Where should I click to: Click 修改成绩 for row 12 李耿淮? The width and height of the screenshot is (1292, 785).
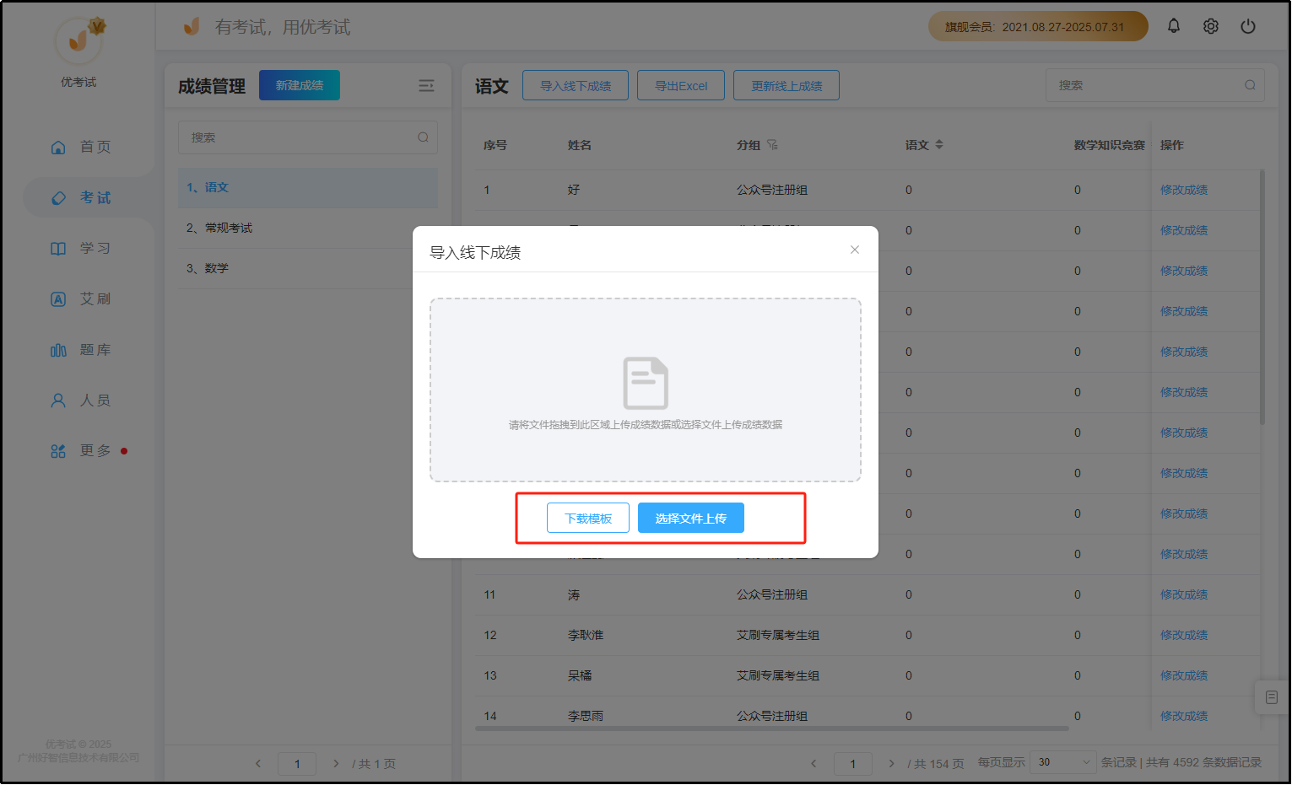pos(1184,635)
